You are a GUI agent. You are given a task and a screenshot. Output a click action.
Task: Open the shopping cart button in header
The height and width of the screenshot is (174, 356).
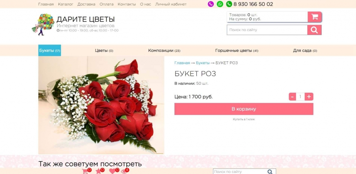coord(315,17)
